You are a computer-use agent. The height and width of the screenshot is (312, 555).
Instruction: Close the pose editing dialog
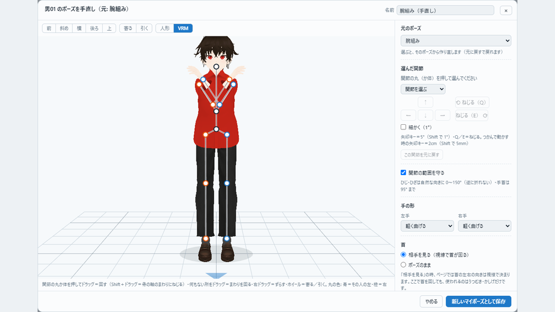(x=506, y=10)
